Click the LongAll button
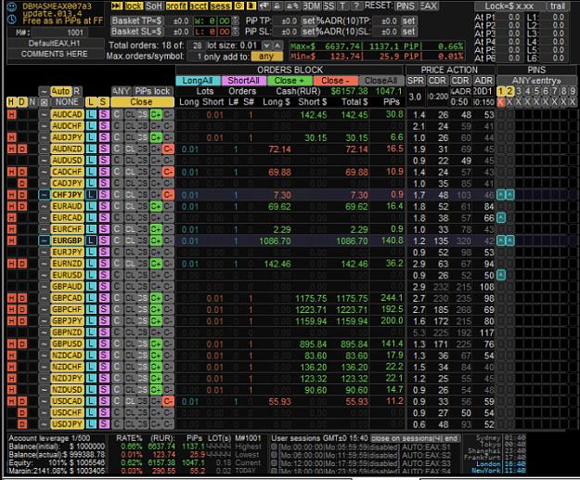 (198, 81)
